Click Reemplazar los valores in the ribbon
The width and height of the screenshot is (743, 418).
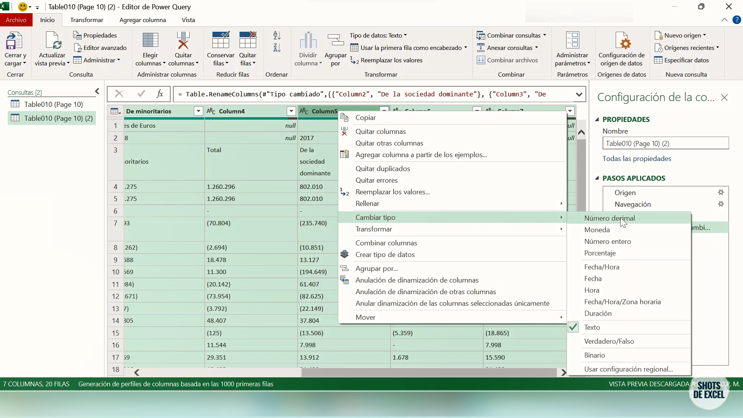point(386,60)
